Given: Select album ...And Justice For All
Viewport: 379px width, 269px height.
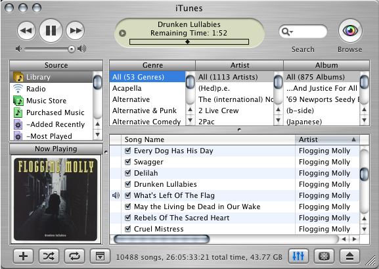Looking at the screenshot, I should click(321, 88).
